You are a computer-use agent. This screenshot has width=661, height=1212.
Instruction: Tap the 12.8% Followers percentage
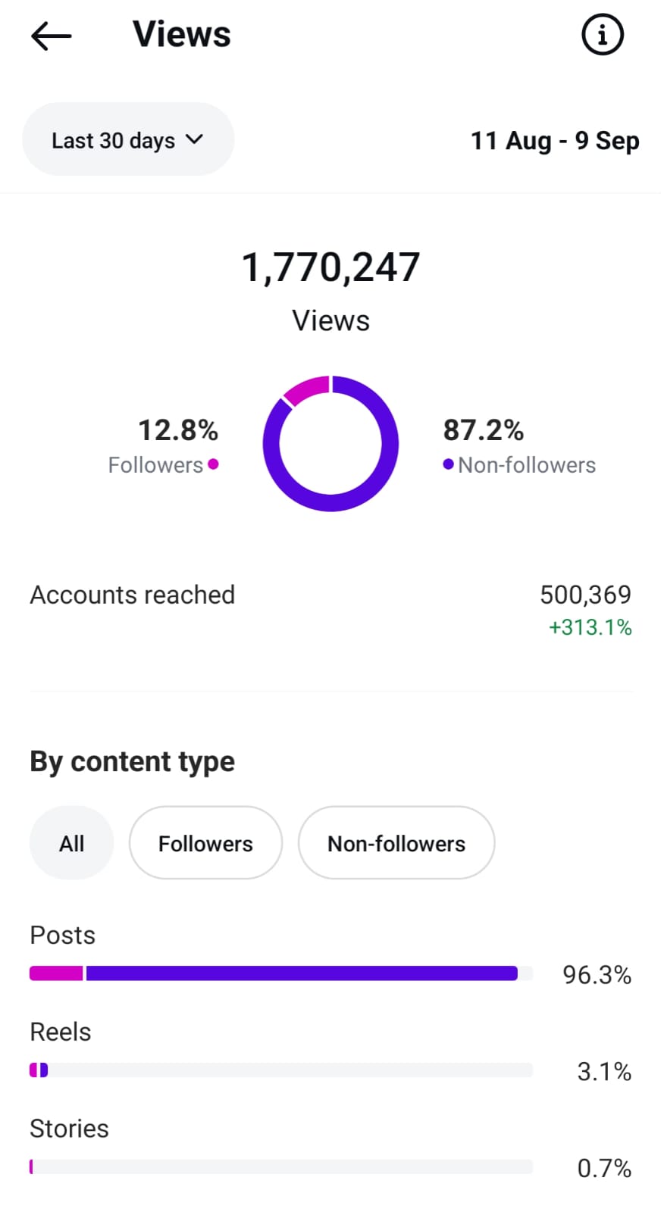pos(178,430)
